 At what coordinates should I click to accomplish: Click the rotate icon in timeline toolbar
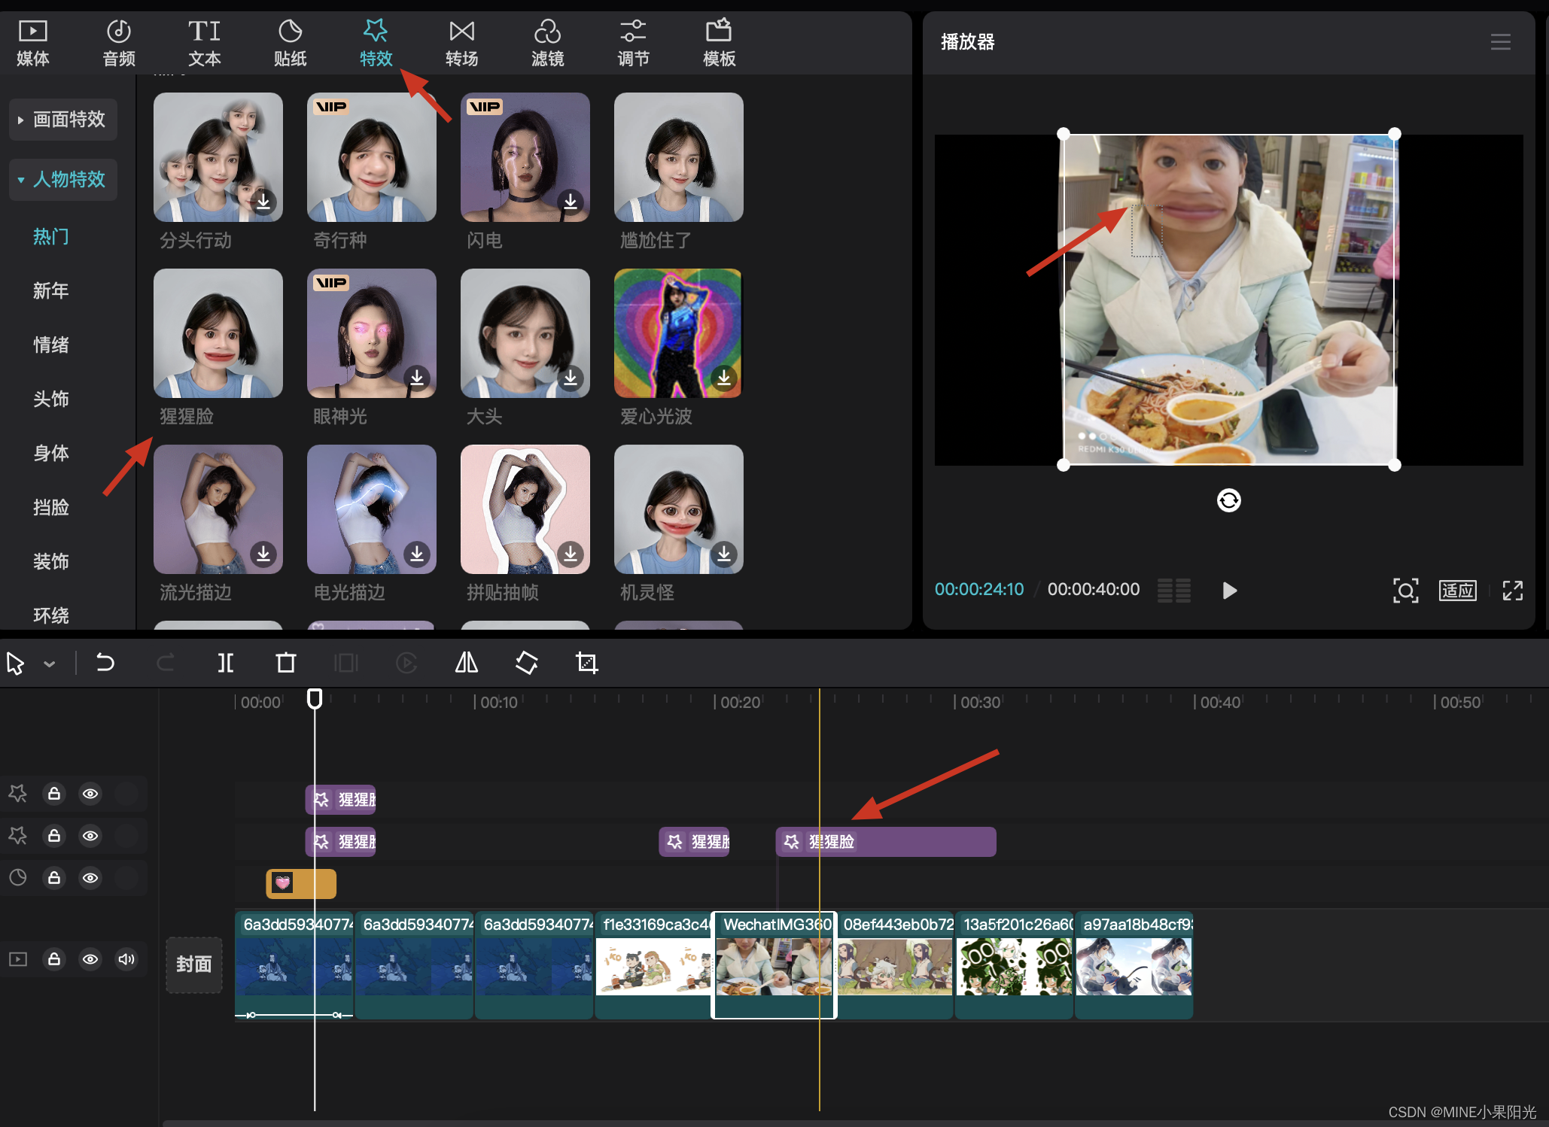point(526,663)
